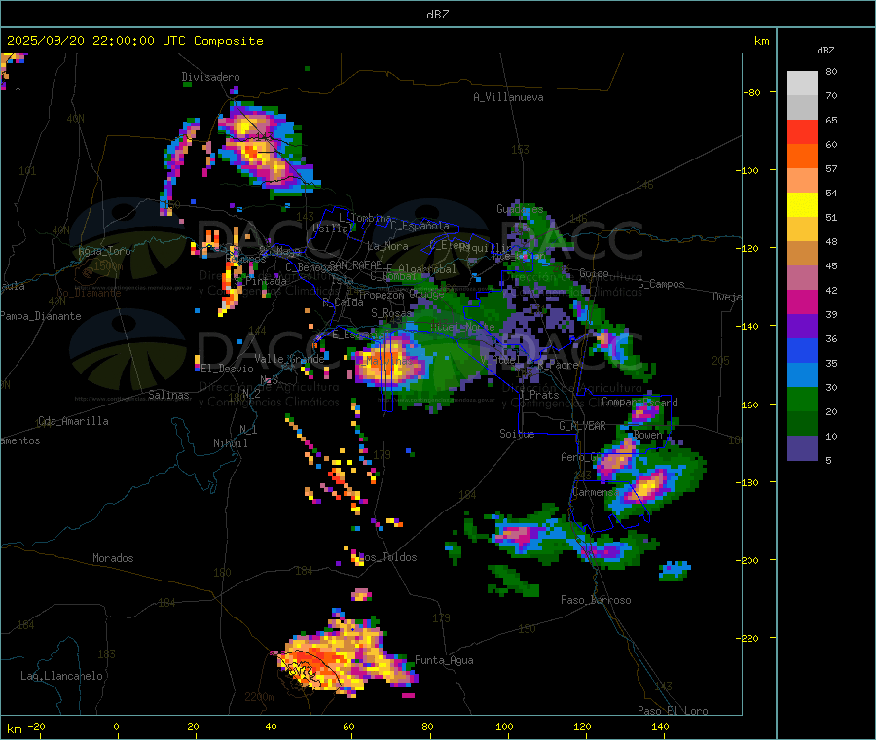Click the 65 dBZ red color swatch

tap(802, 131)
